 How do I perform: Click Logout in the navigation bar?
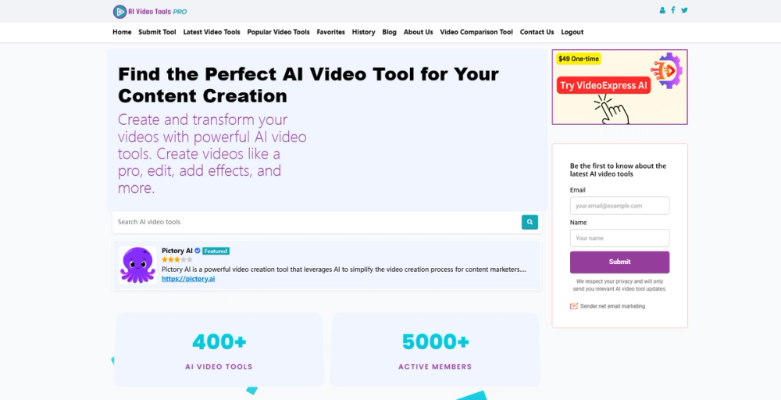(x=572, y=32)
